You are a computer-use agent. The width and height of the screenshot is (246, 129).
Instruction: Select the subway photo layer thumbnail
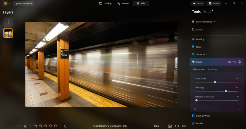[8, 33]
